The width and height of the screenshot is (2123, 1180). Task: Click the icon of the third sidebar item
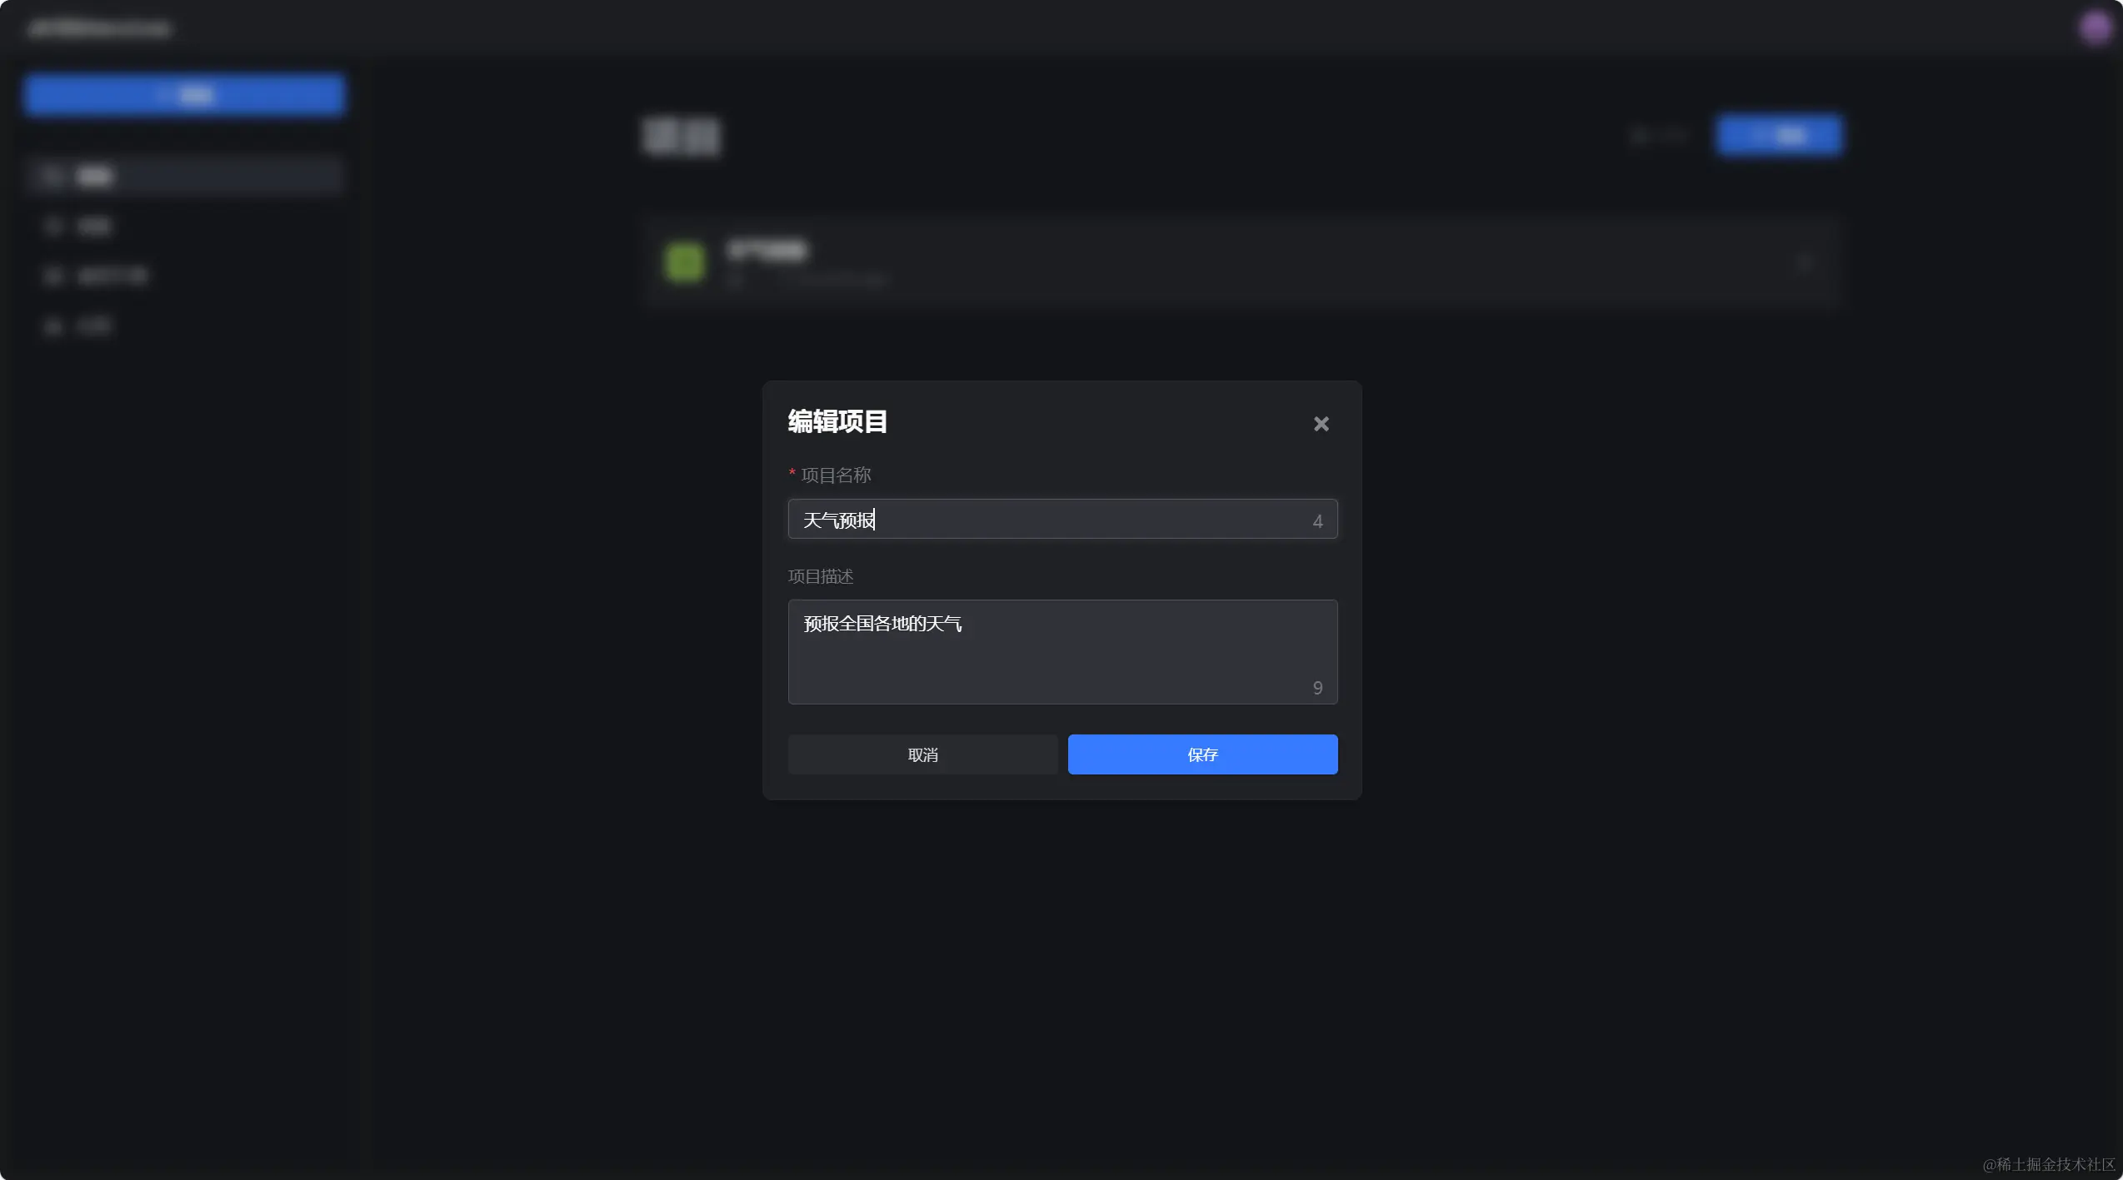coord(53,276)
